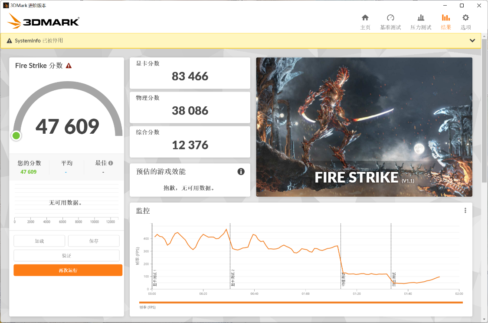The image size is (488, 323).
Task: Click the Load (加载) button
Action: [x=39, y=241]
